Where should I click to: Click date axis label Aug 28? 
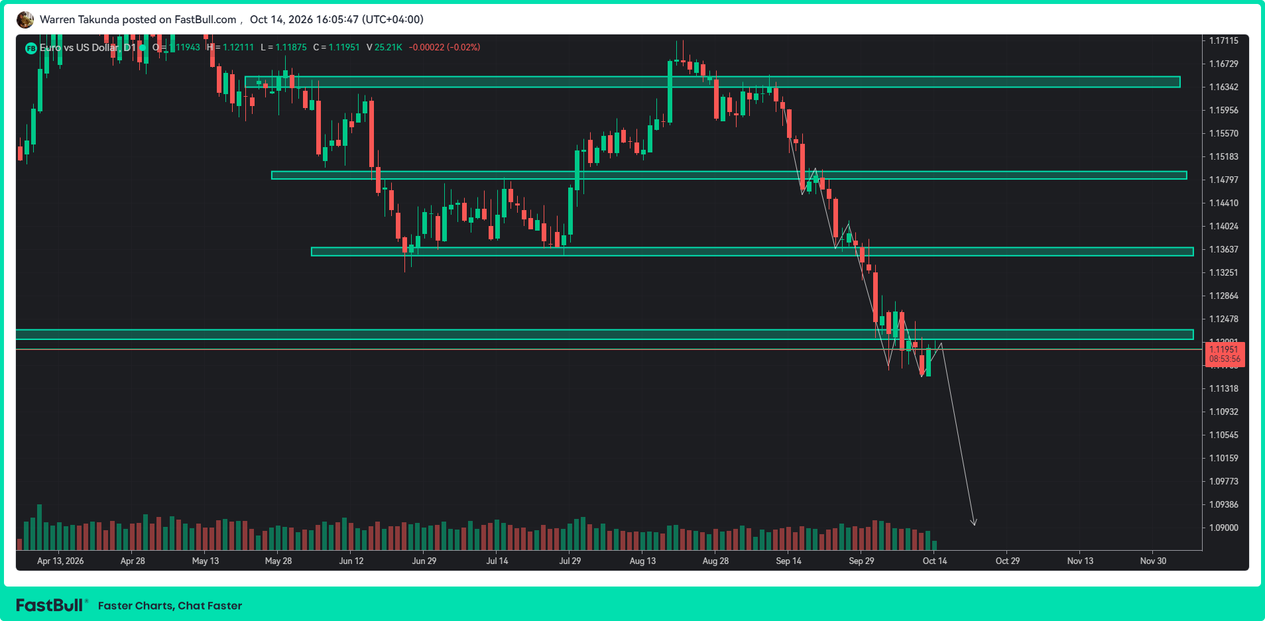(715, 561)
